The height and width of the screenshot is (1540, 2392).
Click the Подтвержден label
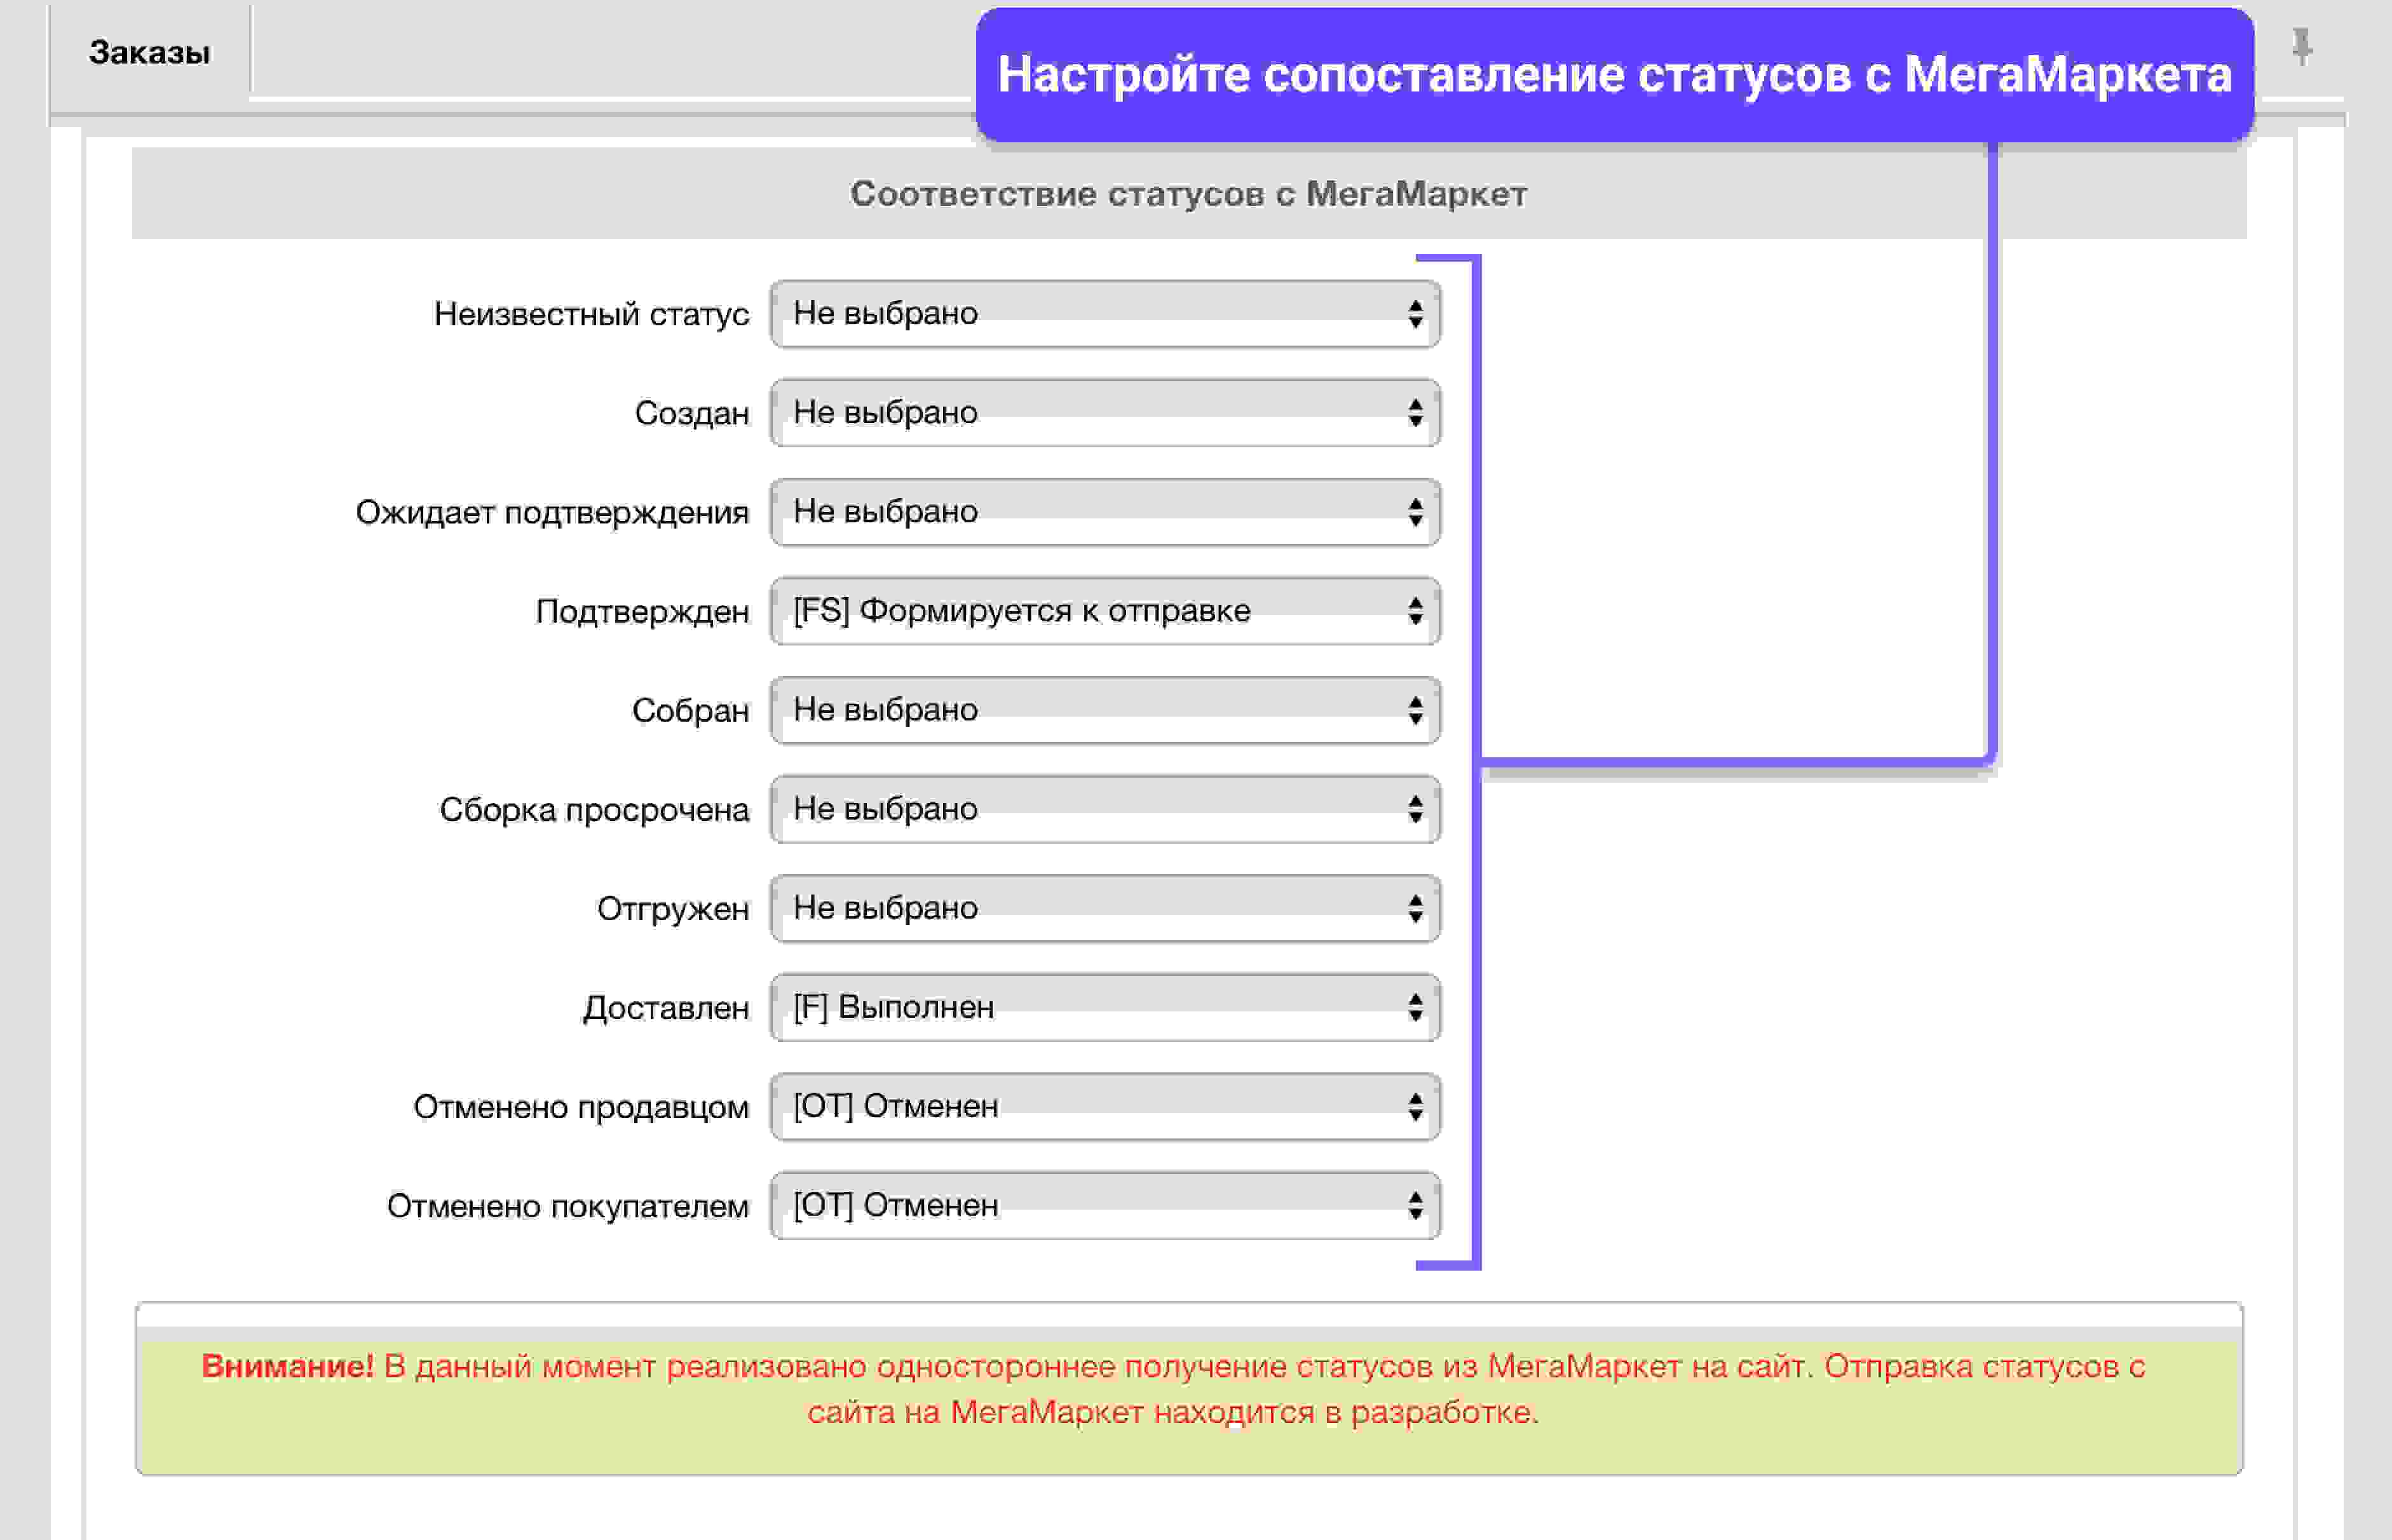pyautogui.click(x=642, y=611)
